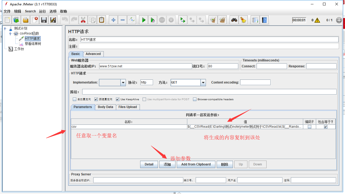The height and width of the screenshot is (194, 345).
Task: Switch to the Advanced tab
Action: tap(93, 54)
